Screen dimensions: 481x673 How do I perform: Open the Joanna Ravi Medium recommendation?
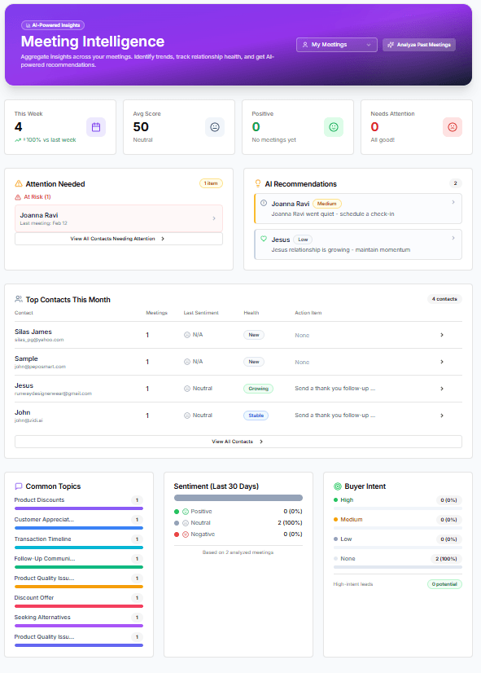coord(358,209)
